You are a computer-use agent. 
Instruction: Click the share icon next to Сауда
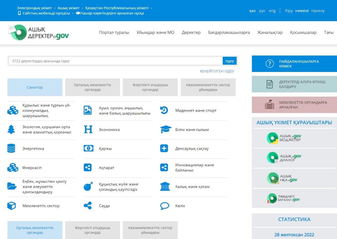[x=88, y=206]
